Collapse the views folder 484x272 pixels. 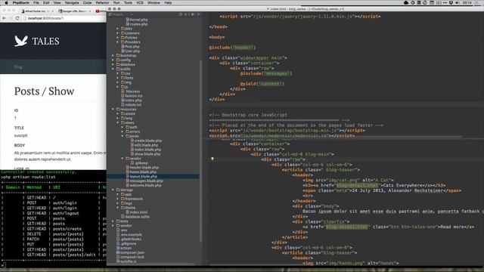tap(118, 122)
